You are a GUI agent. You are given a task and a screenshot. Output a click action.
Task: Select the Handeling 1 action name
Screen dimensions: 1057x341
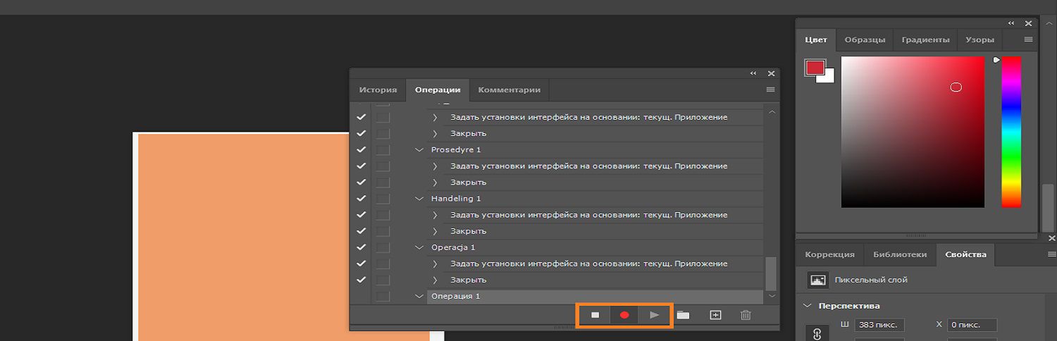coord(456,199)
